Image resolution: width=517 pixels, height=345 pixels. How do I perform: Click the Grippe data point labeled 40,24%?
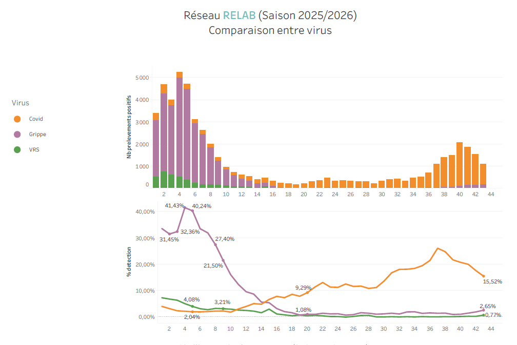(192, 211)
